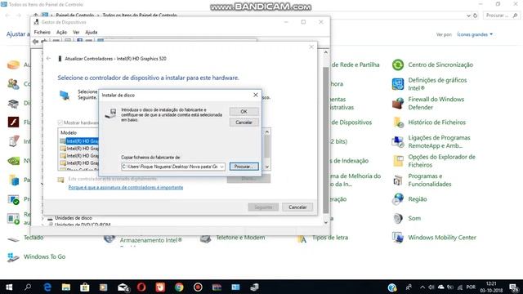
Task: Launch Opera browser from taskbar
Action: (141, 287)
